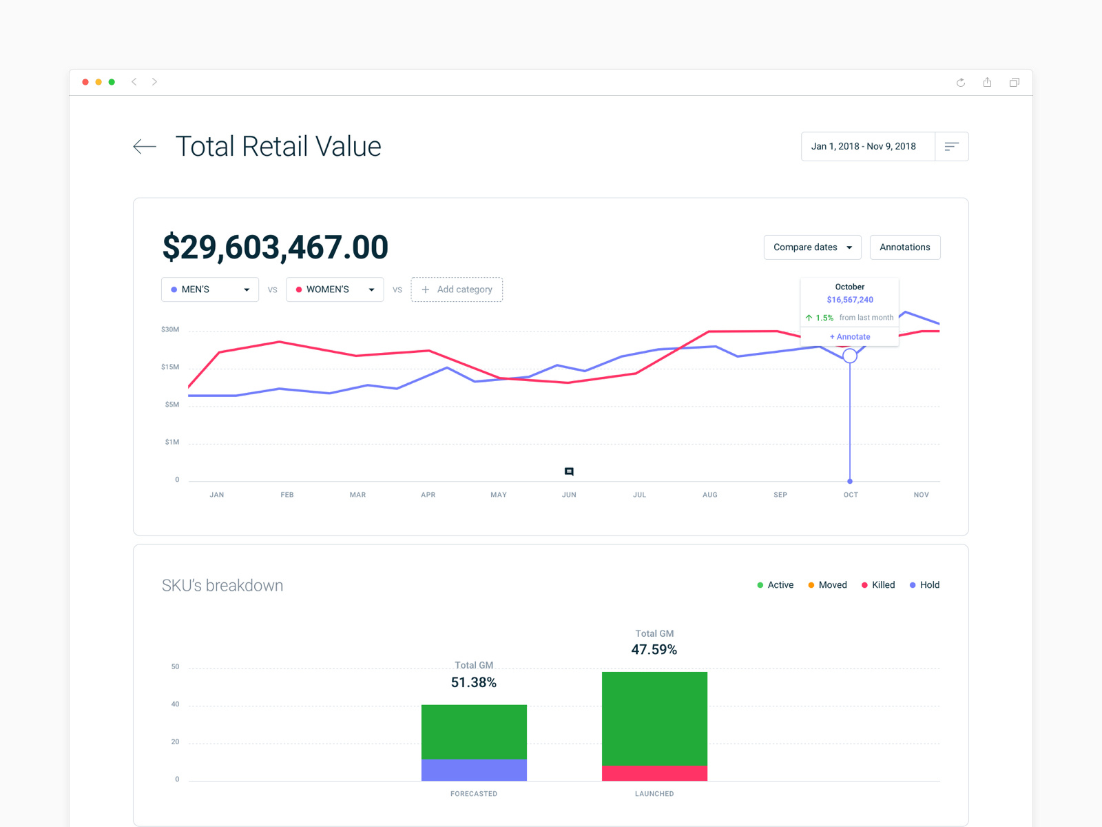Toggle the Hold legend item
Image resolution: width=1102 pixels, height=827 pixels.
925,584
